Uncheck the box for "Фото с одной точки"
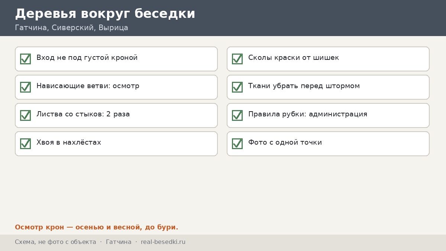 [x=237, y=144]
